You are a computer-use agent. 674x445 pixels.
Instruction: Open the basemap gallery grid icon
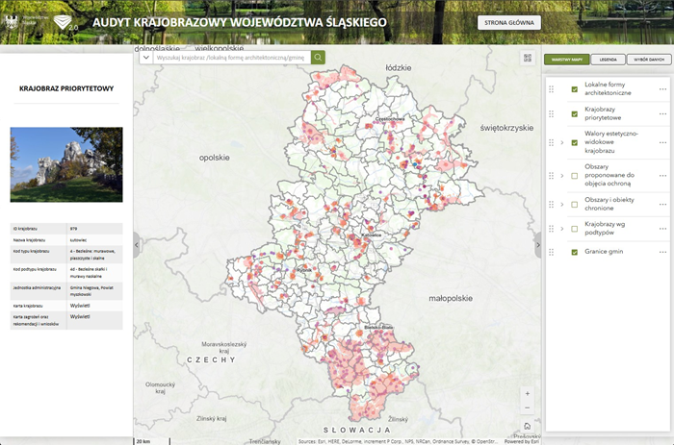(x=528, y=58)
